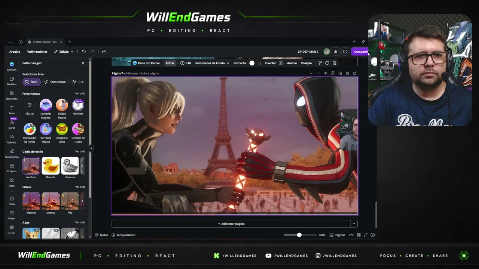The image size is (479, 269).
Task: Open the Gerador de Fundo tool
Action: click(x=78, y=133)
